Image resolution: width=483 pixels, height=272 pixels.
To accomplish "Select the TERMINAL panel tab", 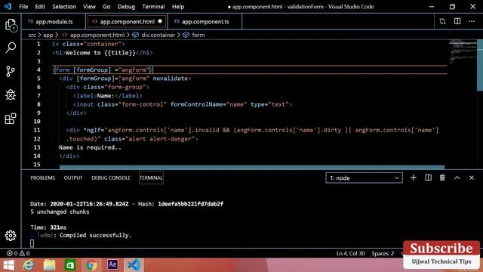I will coord(151,178).
